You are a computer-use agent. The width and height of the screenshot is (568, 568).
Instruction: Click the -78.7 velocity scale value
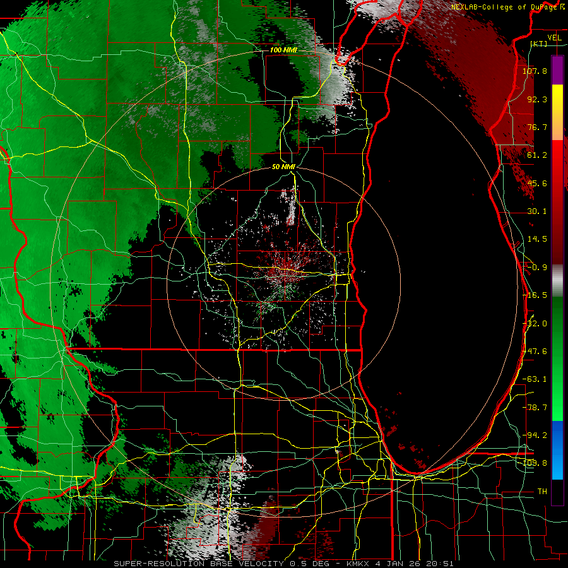[x=535, y=408]
